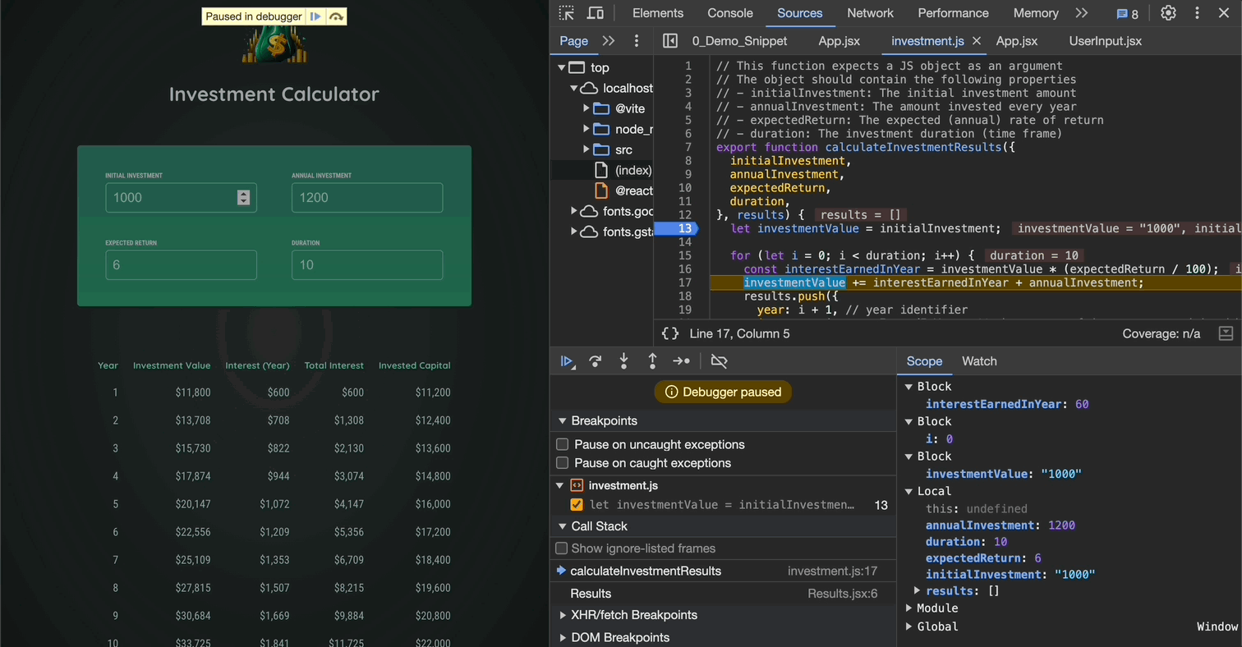
Task: Step over in the paused-in-debugger overlay
Action: pos(336,16)
